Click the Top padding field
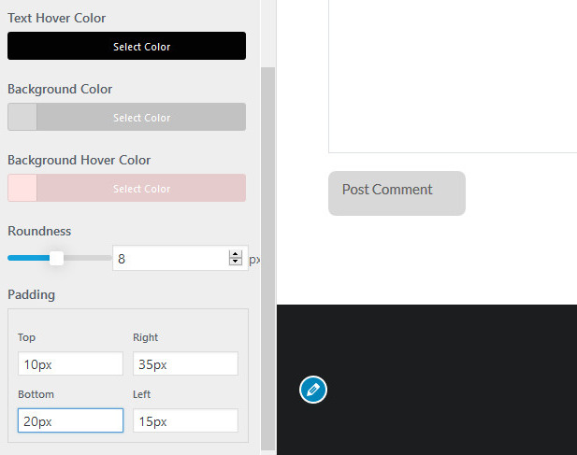The height and width of the screenshot is (455, 577). click(x=70, y=364)
